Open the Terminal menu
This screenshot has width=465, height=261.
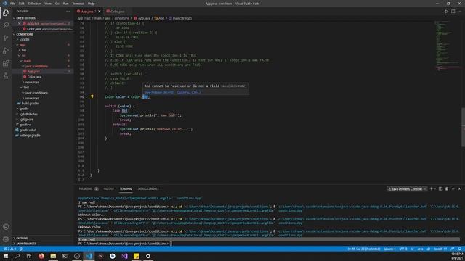[x=78, y=4]
